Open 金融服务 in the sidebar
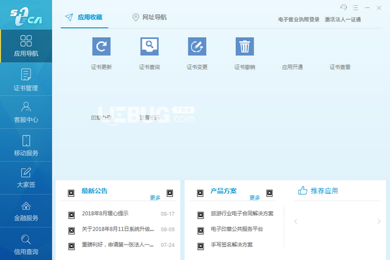This screenshot has width=390, height=260. [x=26, y=211]
